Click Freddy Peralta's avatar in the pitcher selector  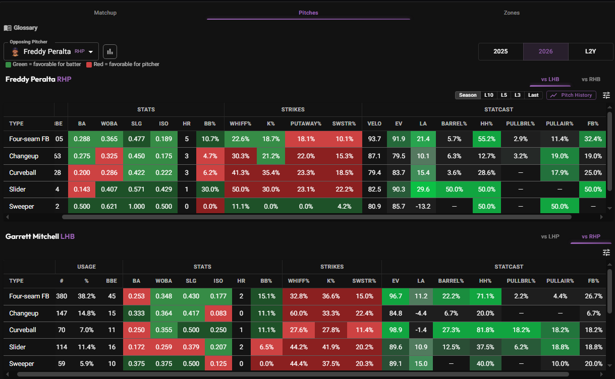coord(16,52)
